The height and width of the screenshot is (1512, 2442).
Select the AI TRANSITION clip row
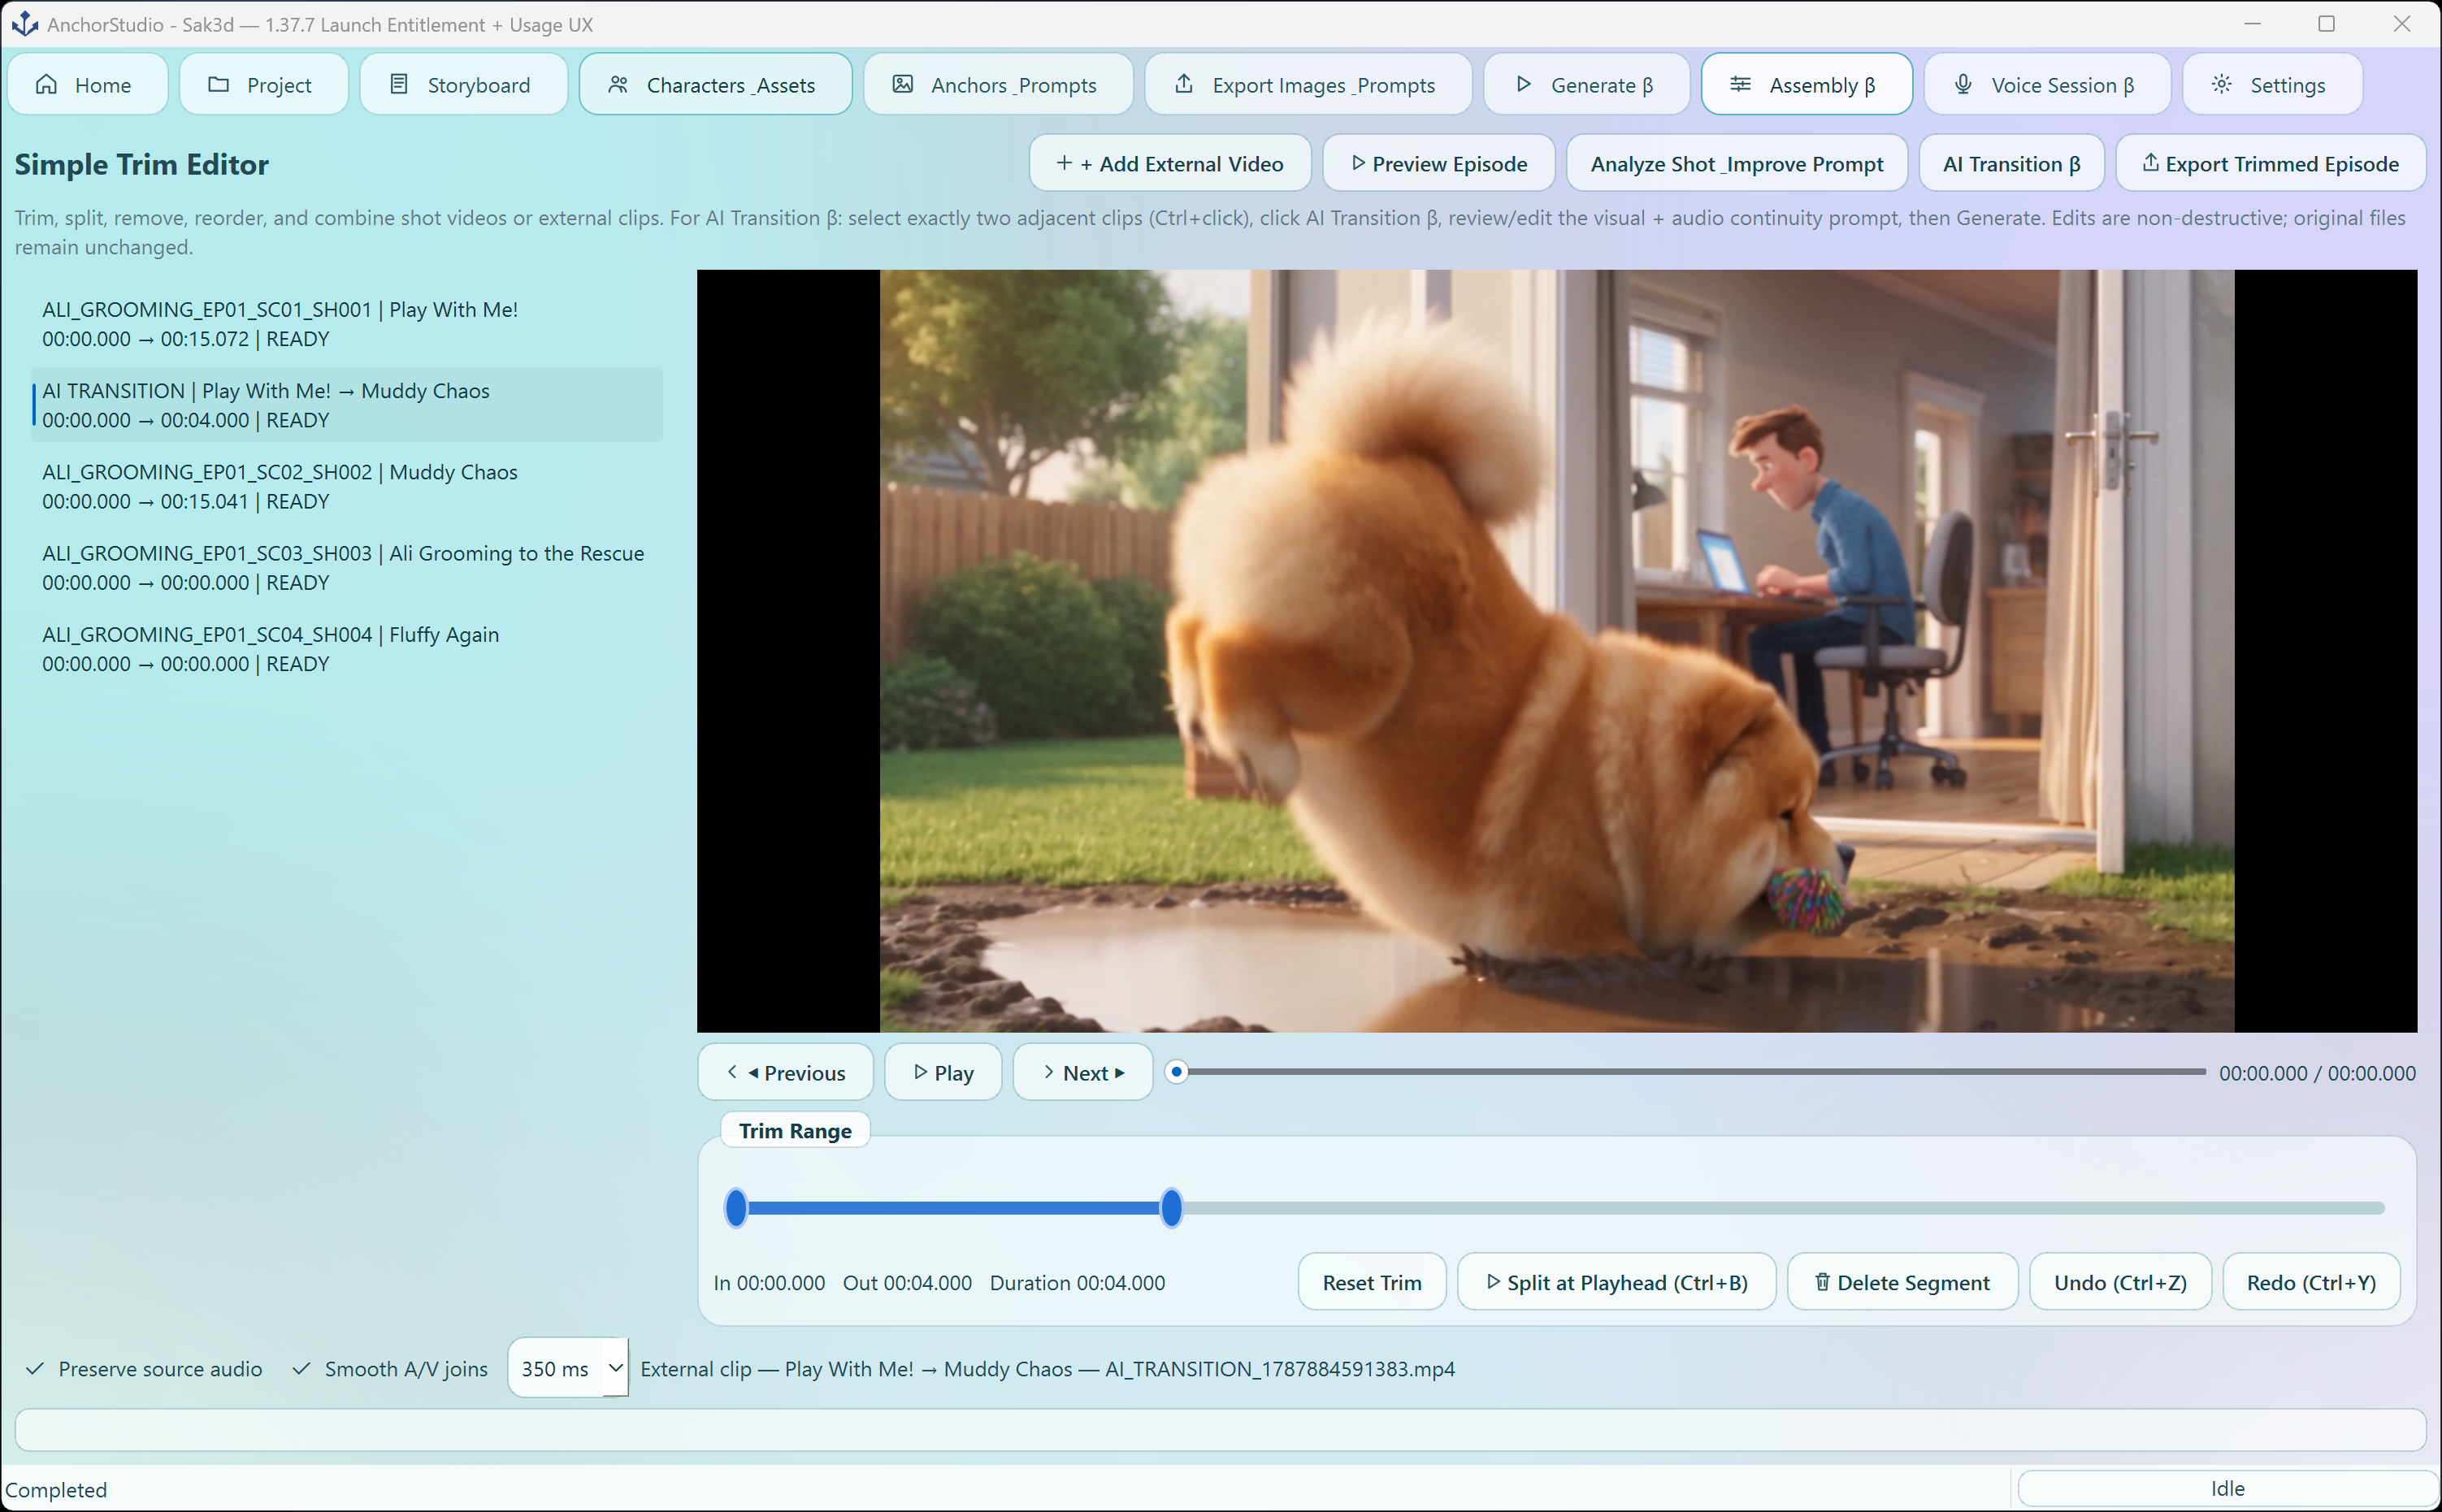(x=347, y=405)
